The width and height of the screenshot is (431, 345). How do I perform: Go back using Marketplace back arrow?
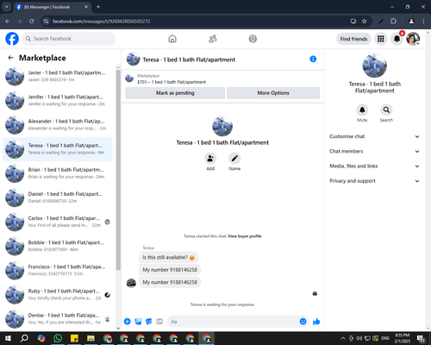click(10, 58)
